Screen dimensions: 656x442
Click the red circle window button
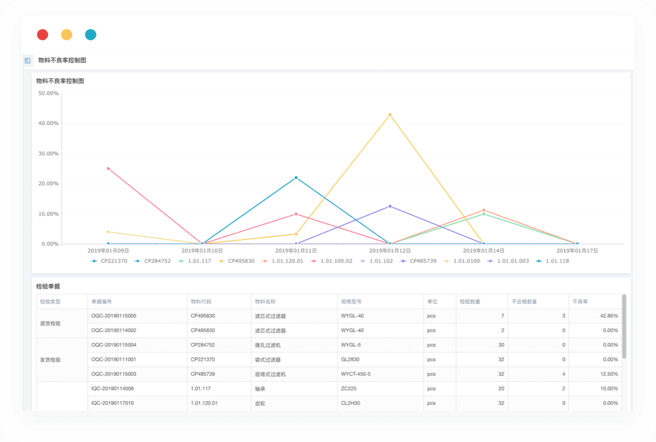point(43,35)
